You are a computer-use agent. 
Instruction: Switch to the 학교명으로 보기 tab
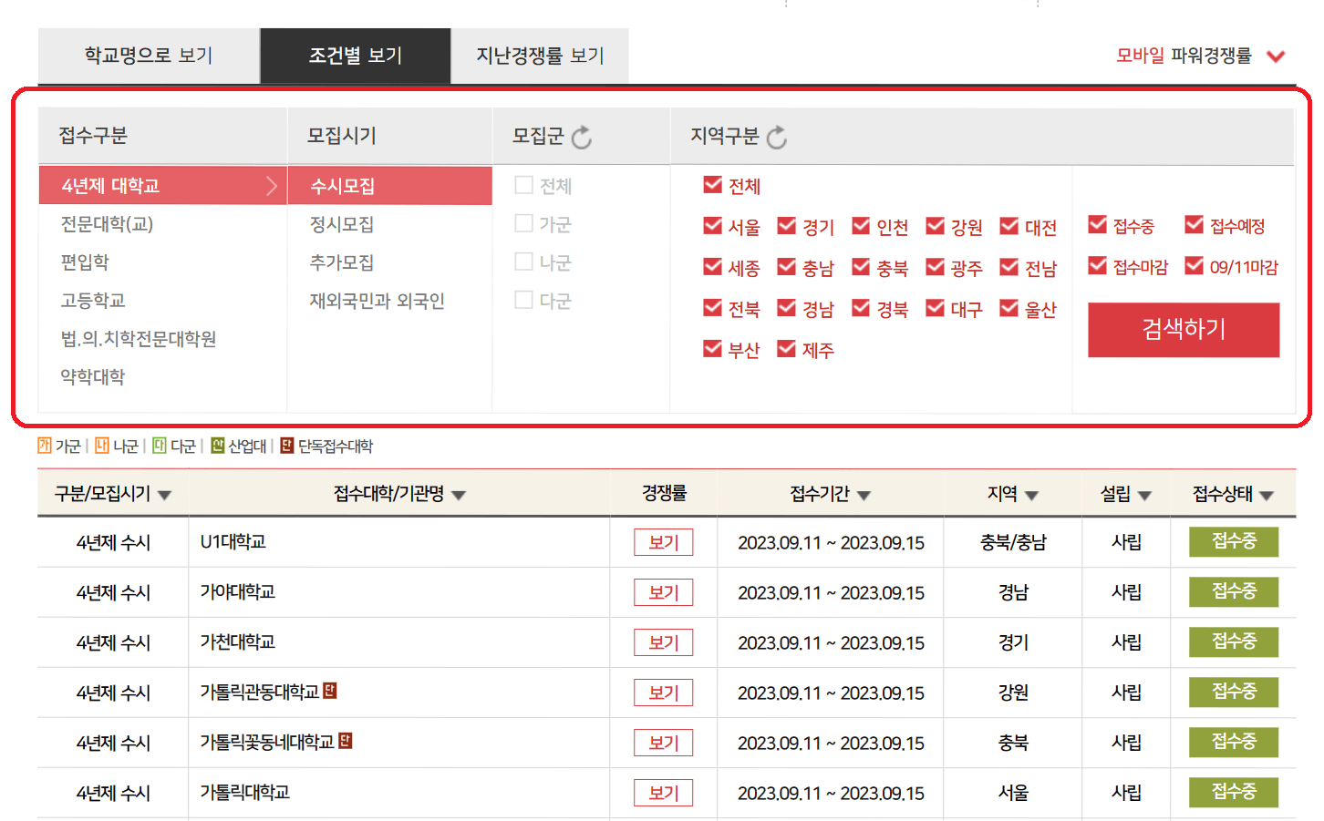(148, 55)
